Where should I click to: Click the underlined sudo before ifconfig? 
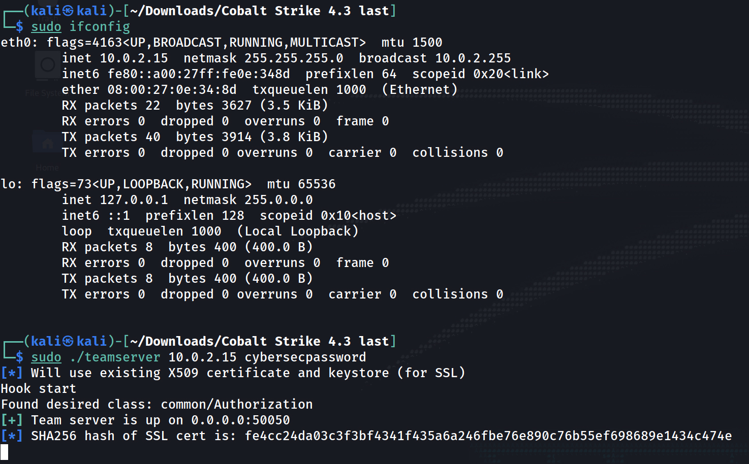coord(46,27)
